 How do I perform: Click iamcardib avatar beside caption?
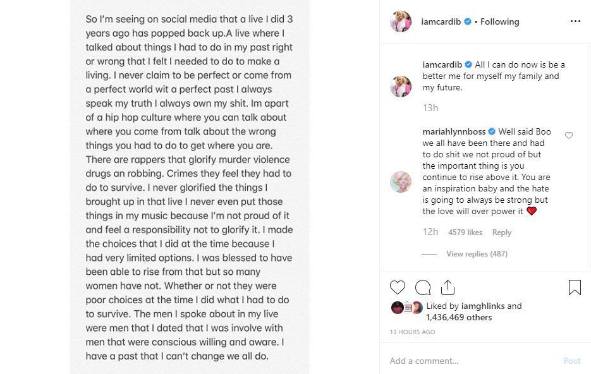(401, 87)
